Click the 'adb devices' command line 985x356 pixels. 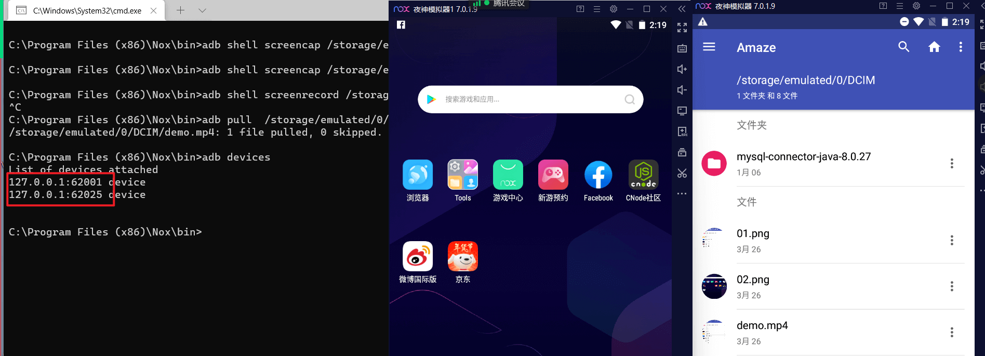tap(139, 157)
